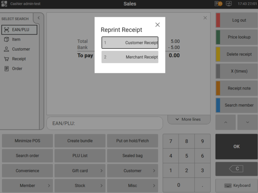Screen dimensions: 258x193
Task: Open the Misc submenu
Action: (132, 185)
